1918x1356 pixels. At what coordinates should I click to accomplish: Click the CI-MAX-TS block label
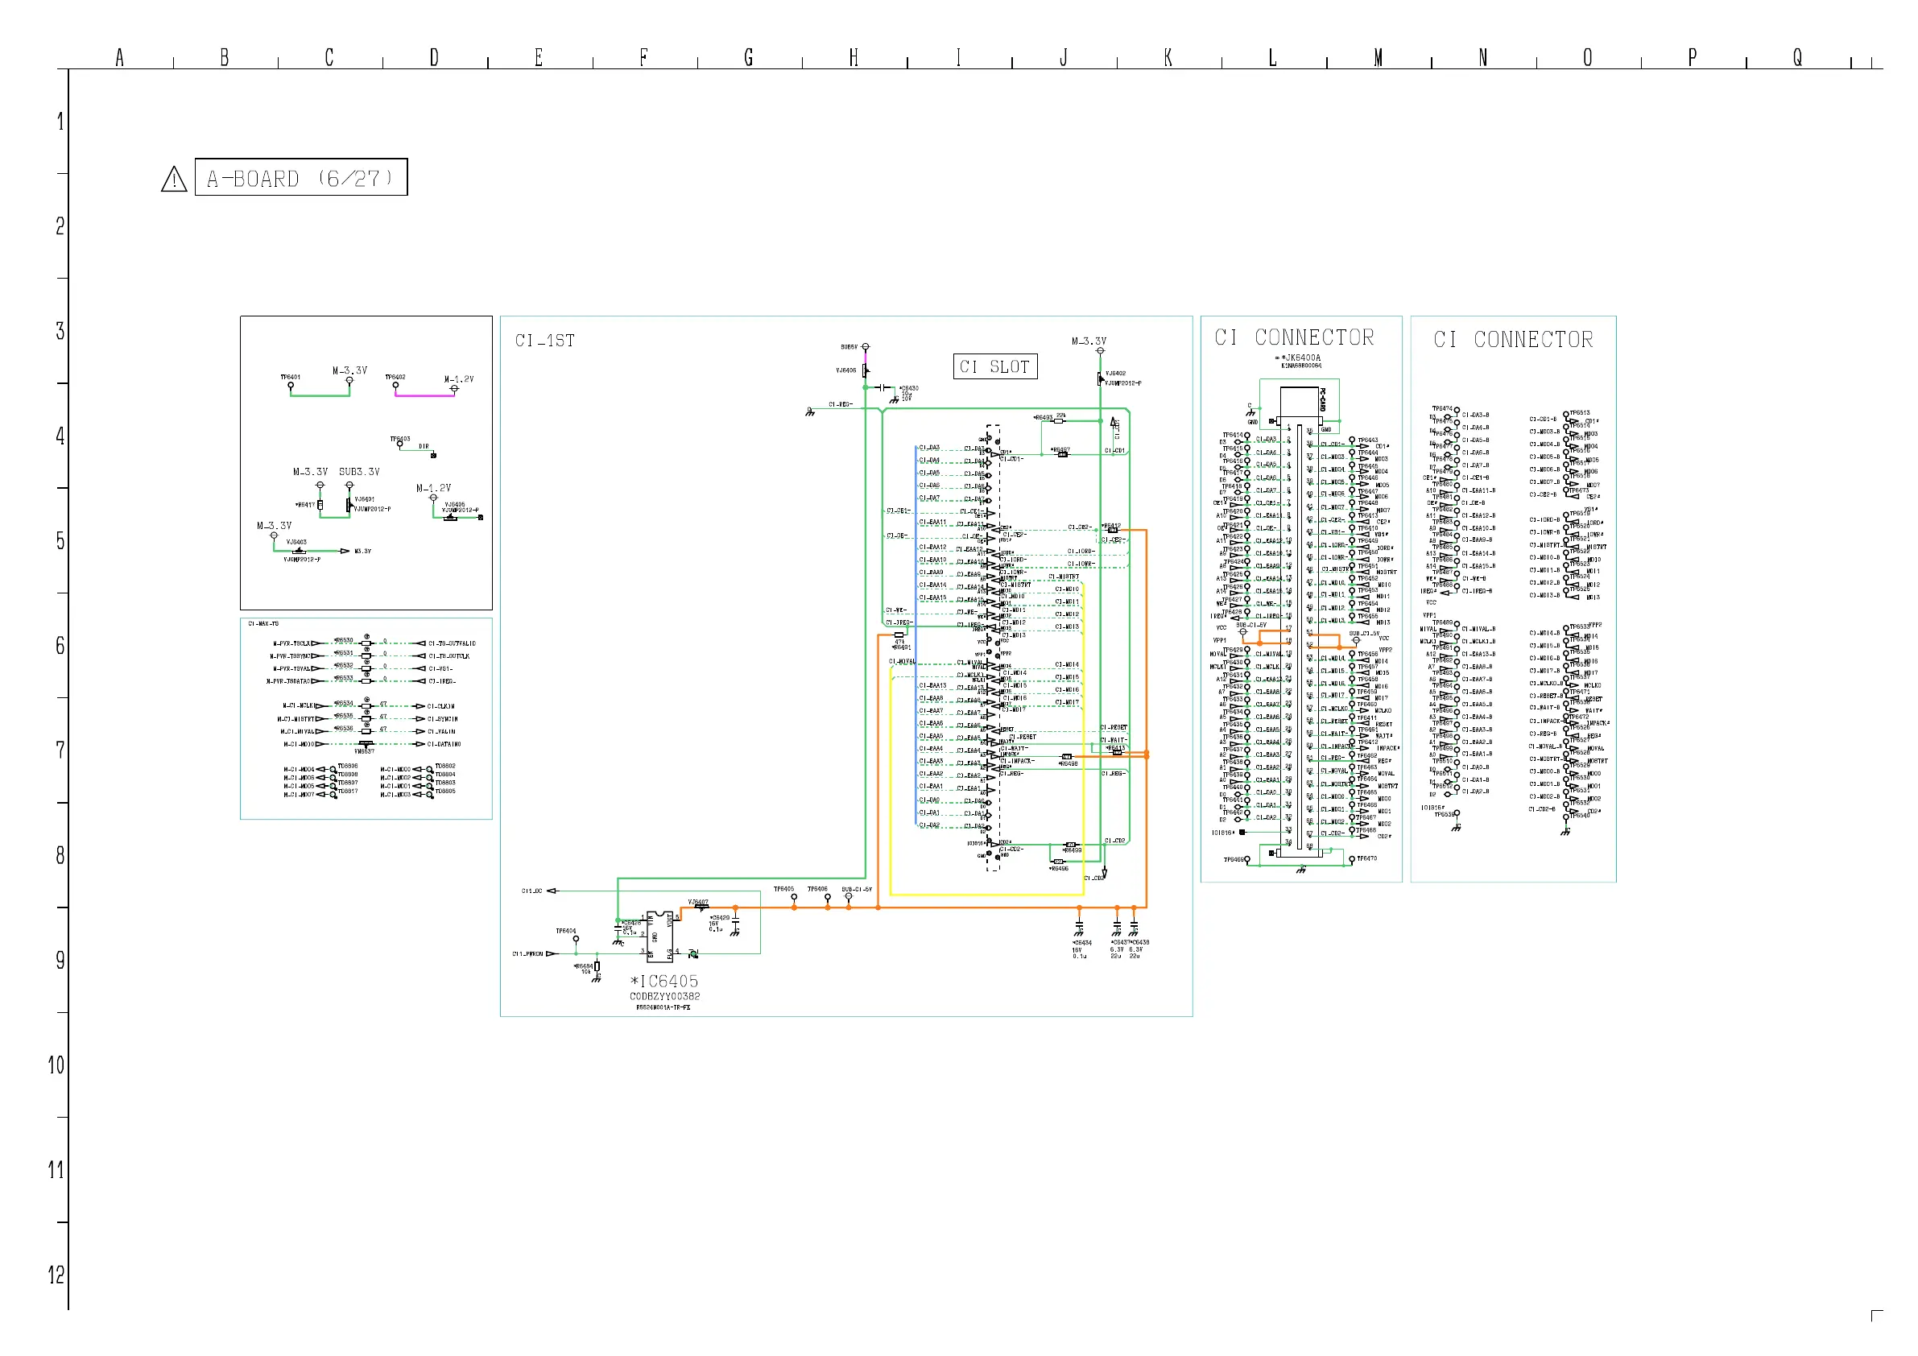(263, 623)
